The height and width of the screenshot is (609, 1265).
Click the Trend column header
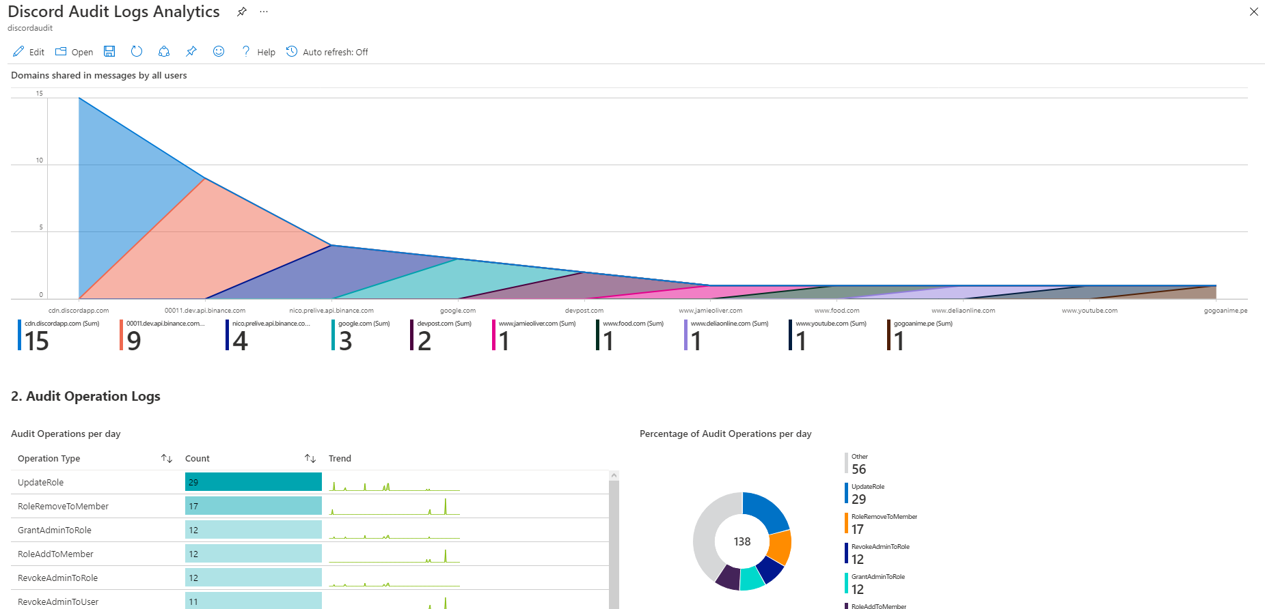pyautogui.click(x=340, y=458)
